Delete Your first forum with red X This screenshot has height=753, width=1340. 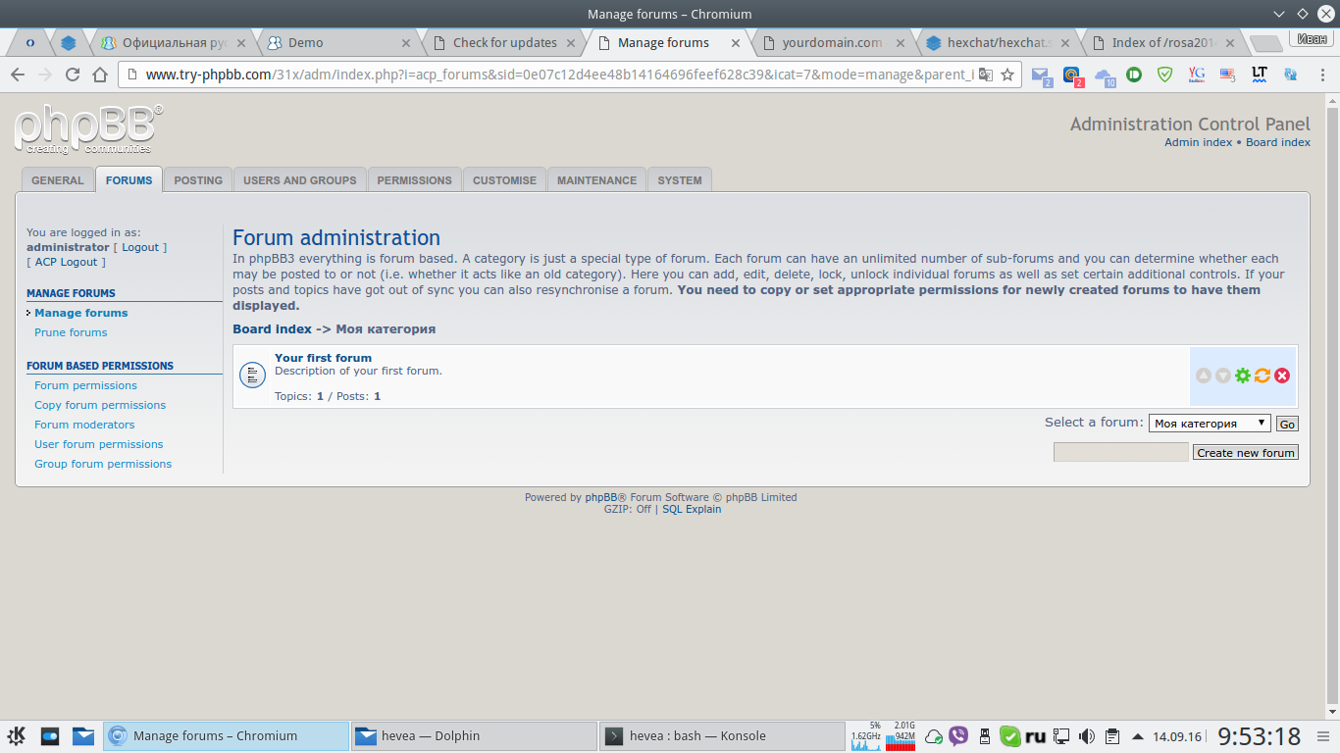click(1282, 376)
